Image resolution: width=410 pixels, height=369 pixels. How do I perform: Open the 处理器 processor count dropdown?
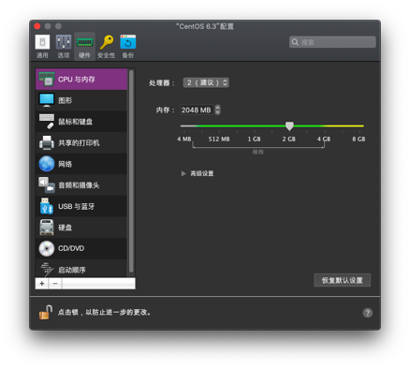click(206, 82)
